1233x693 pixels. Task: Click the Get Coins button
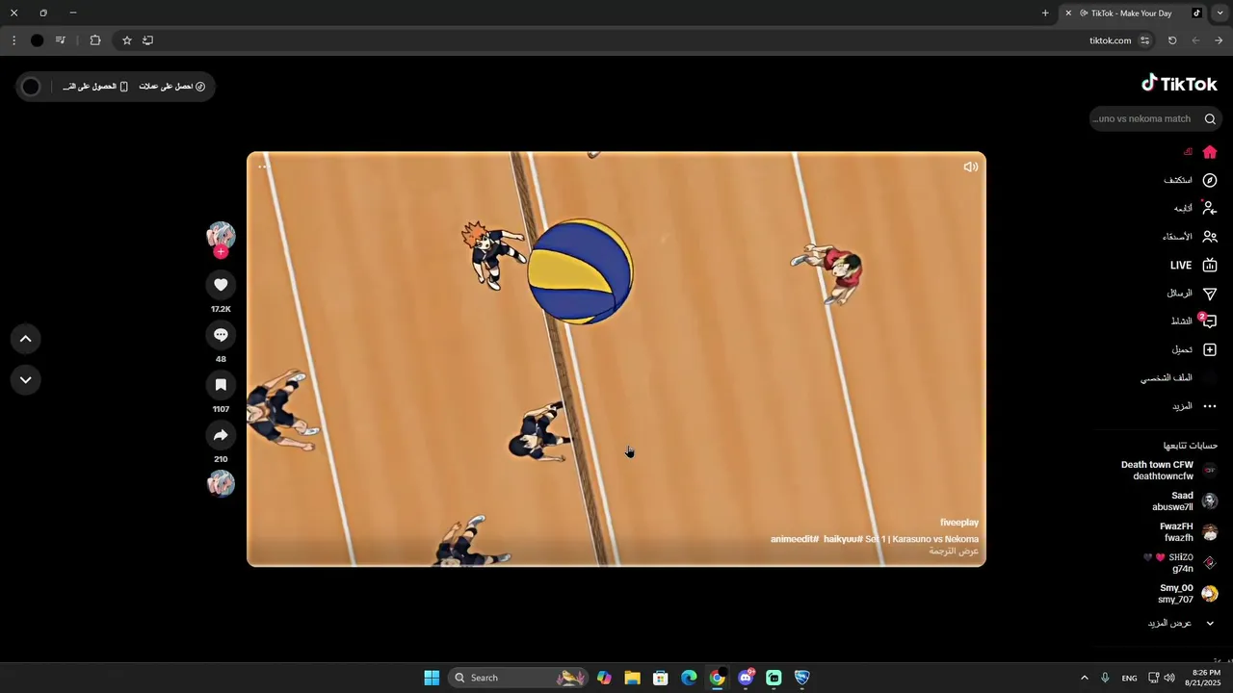click(x=172, y=87)
